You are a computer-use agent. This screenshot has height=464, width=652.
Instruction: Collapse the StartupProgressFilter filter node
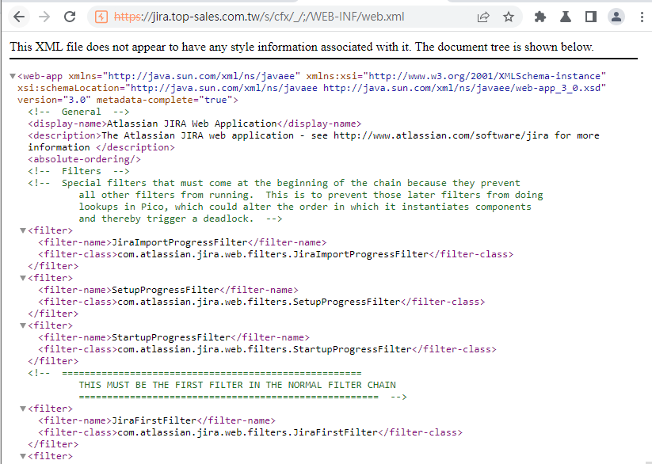coord(23,325)
